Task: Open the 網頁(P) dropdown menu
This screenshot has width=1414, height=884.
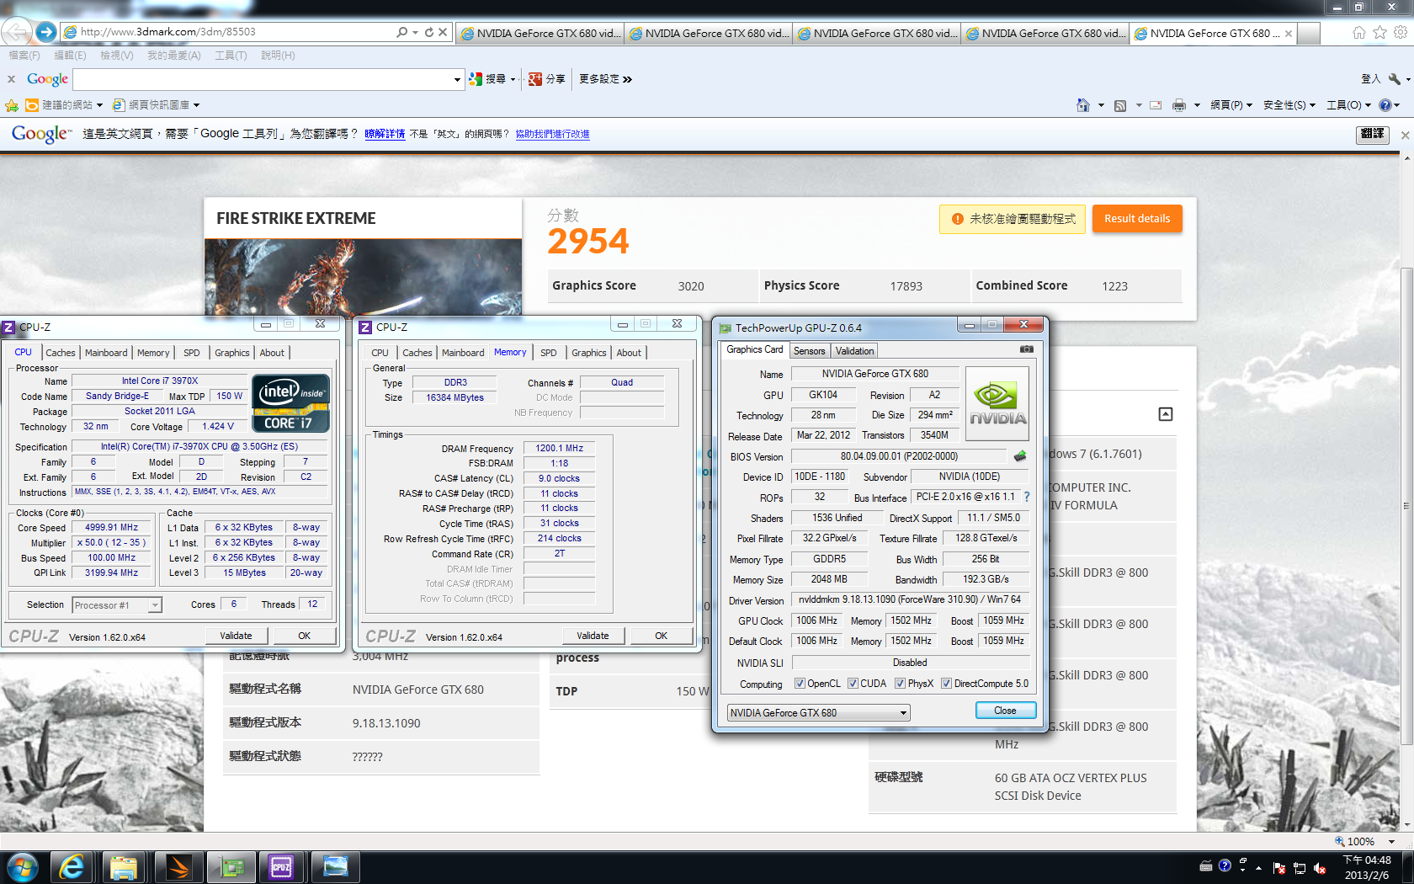Action: tap(1231, 105)
